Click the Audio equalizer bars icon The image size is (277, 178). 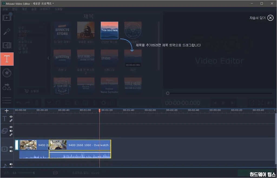tap(113, 103)
